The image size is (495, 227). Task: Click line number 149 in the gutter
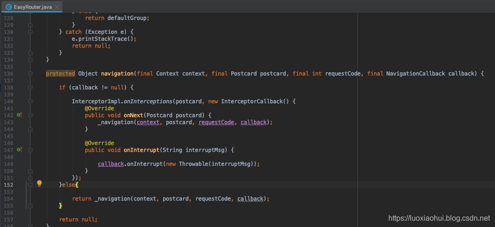click(x=8, y=164)
